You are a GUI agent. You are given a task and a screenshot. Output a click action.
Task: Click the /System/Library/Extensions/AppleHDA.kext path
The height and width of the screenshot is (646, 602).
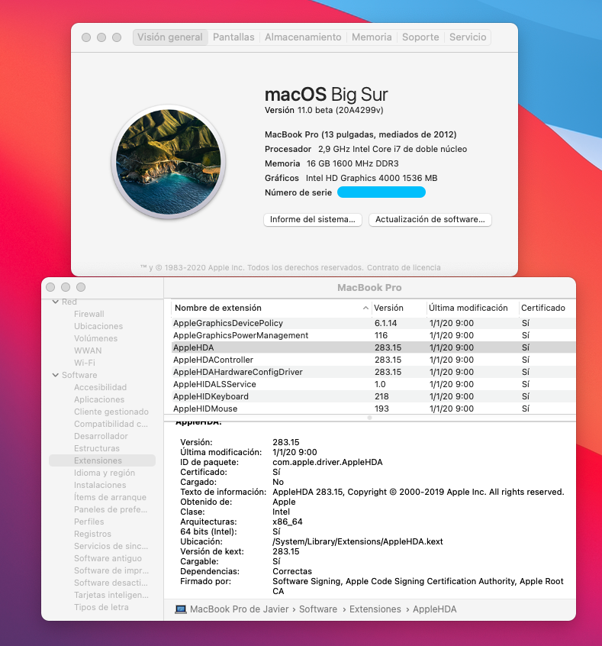pyautogui.click(x=357, y=541)
